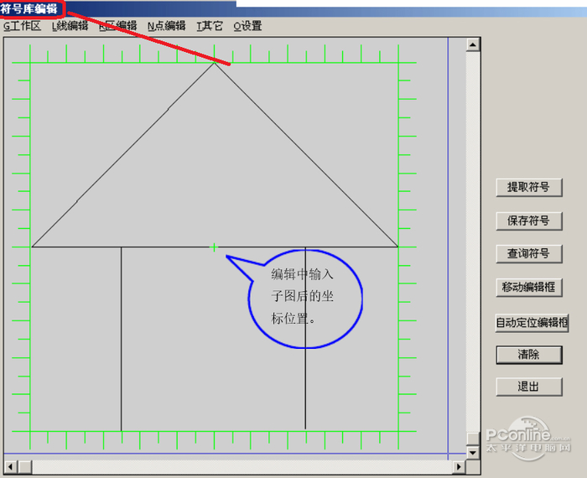Viewport: 587px width, 478px height.
Task: Click the horizontal scrollbar thumb
Action: pyautogui.click(x=23, y=465)
